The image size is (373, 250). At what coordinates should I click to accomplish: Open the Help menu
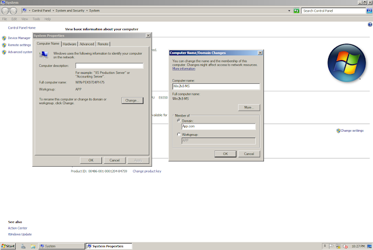pyautogui.click(x=48, y=19)
